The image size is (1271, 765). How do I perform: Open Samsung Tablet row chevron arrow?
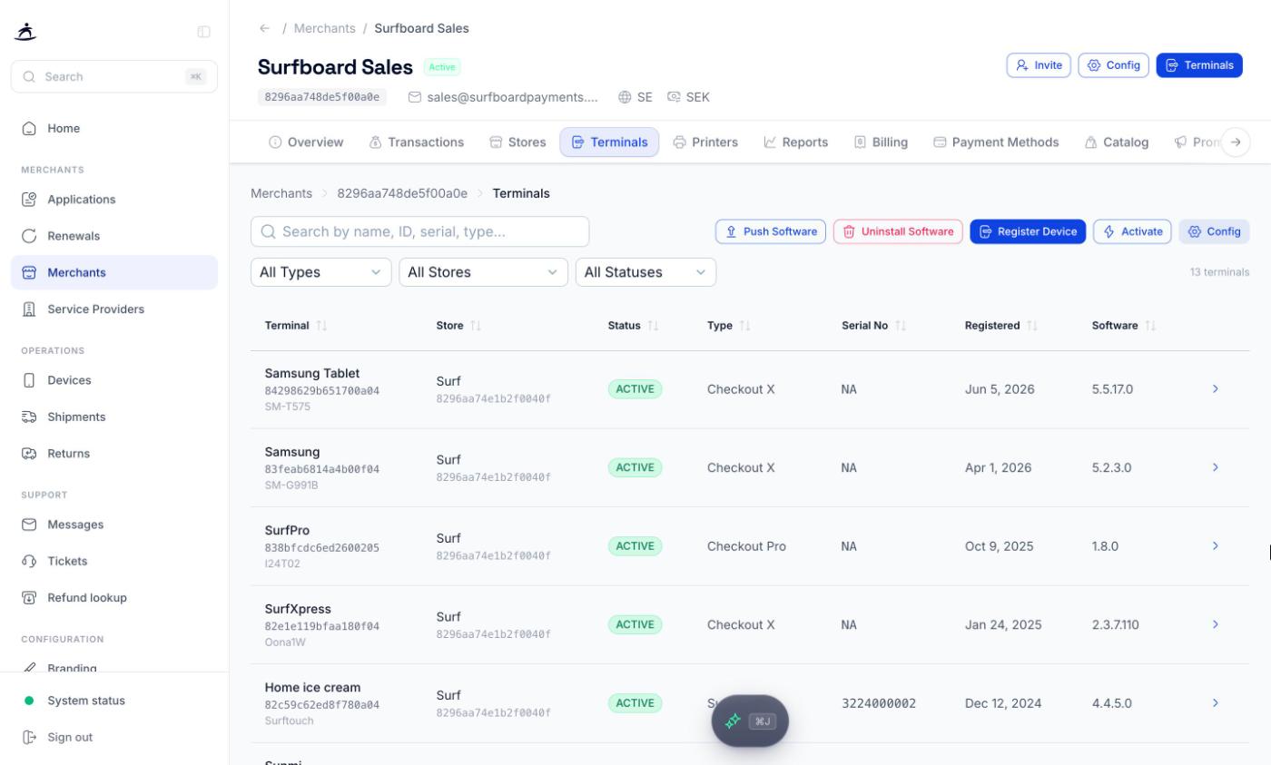(1215, 389)
